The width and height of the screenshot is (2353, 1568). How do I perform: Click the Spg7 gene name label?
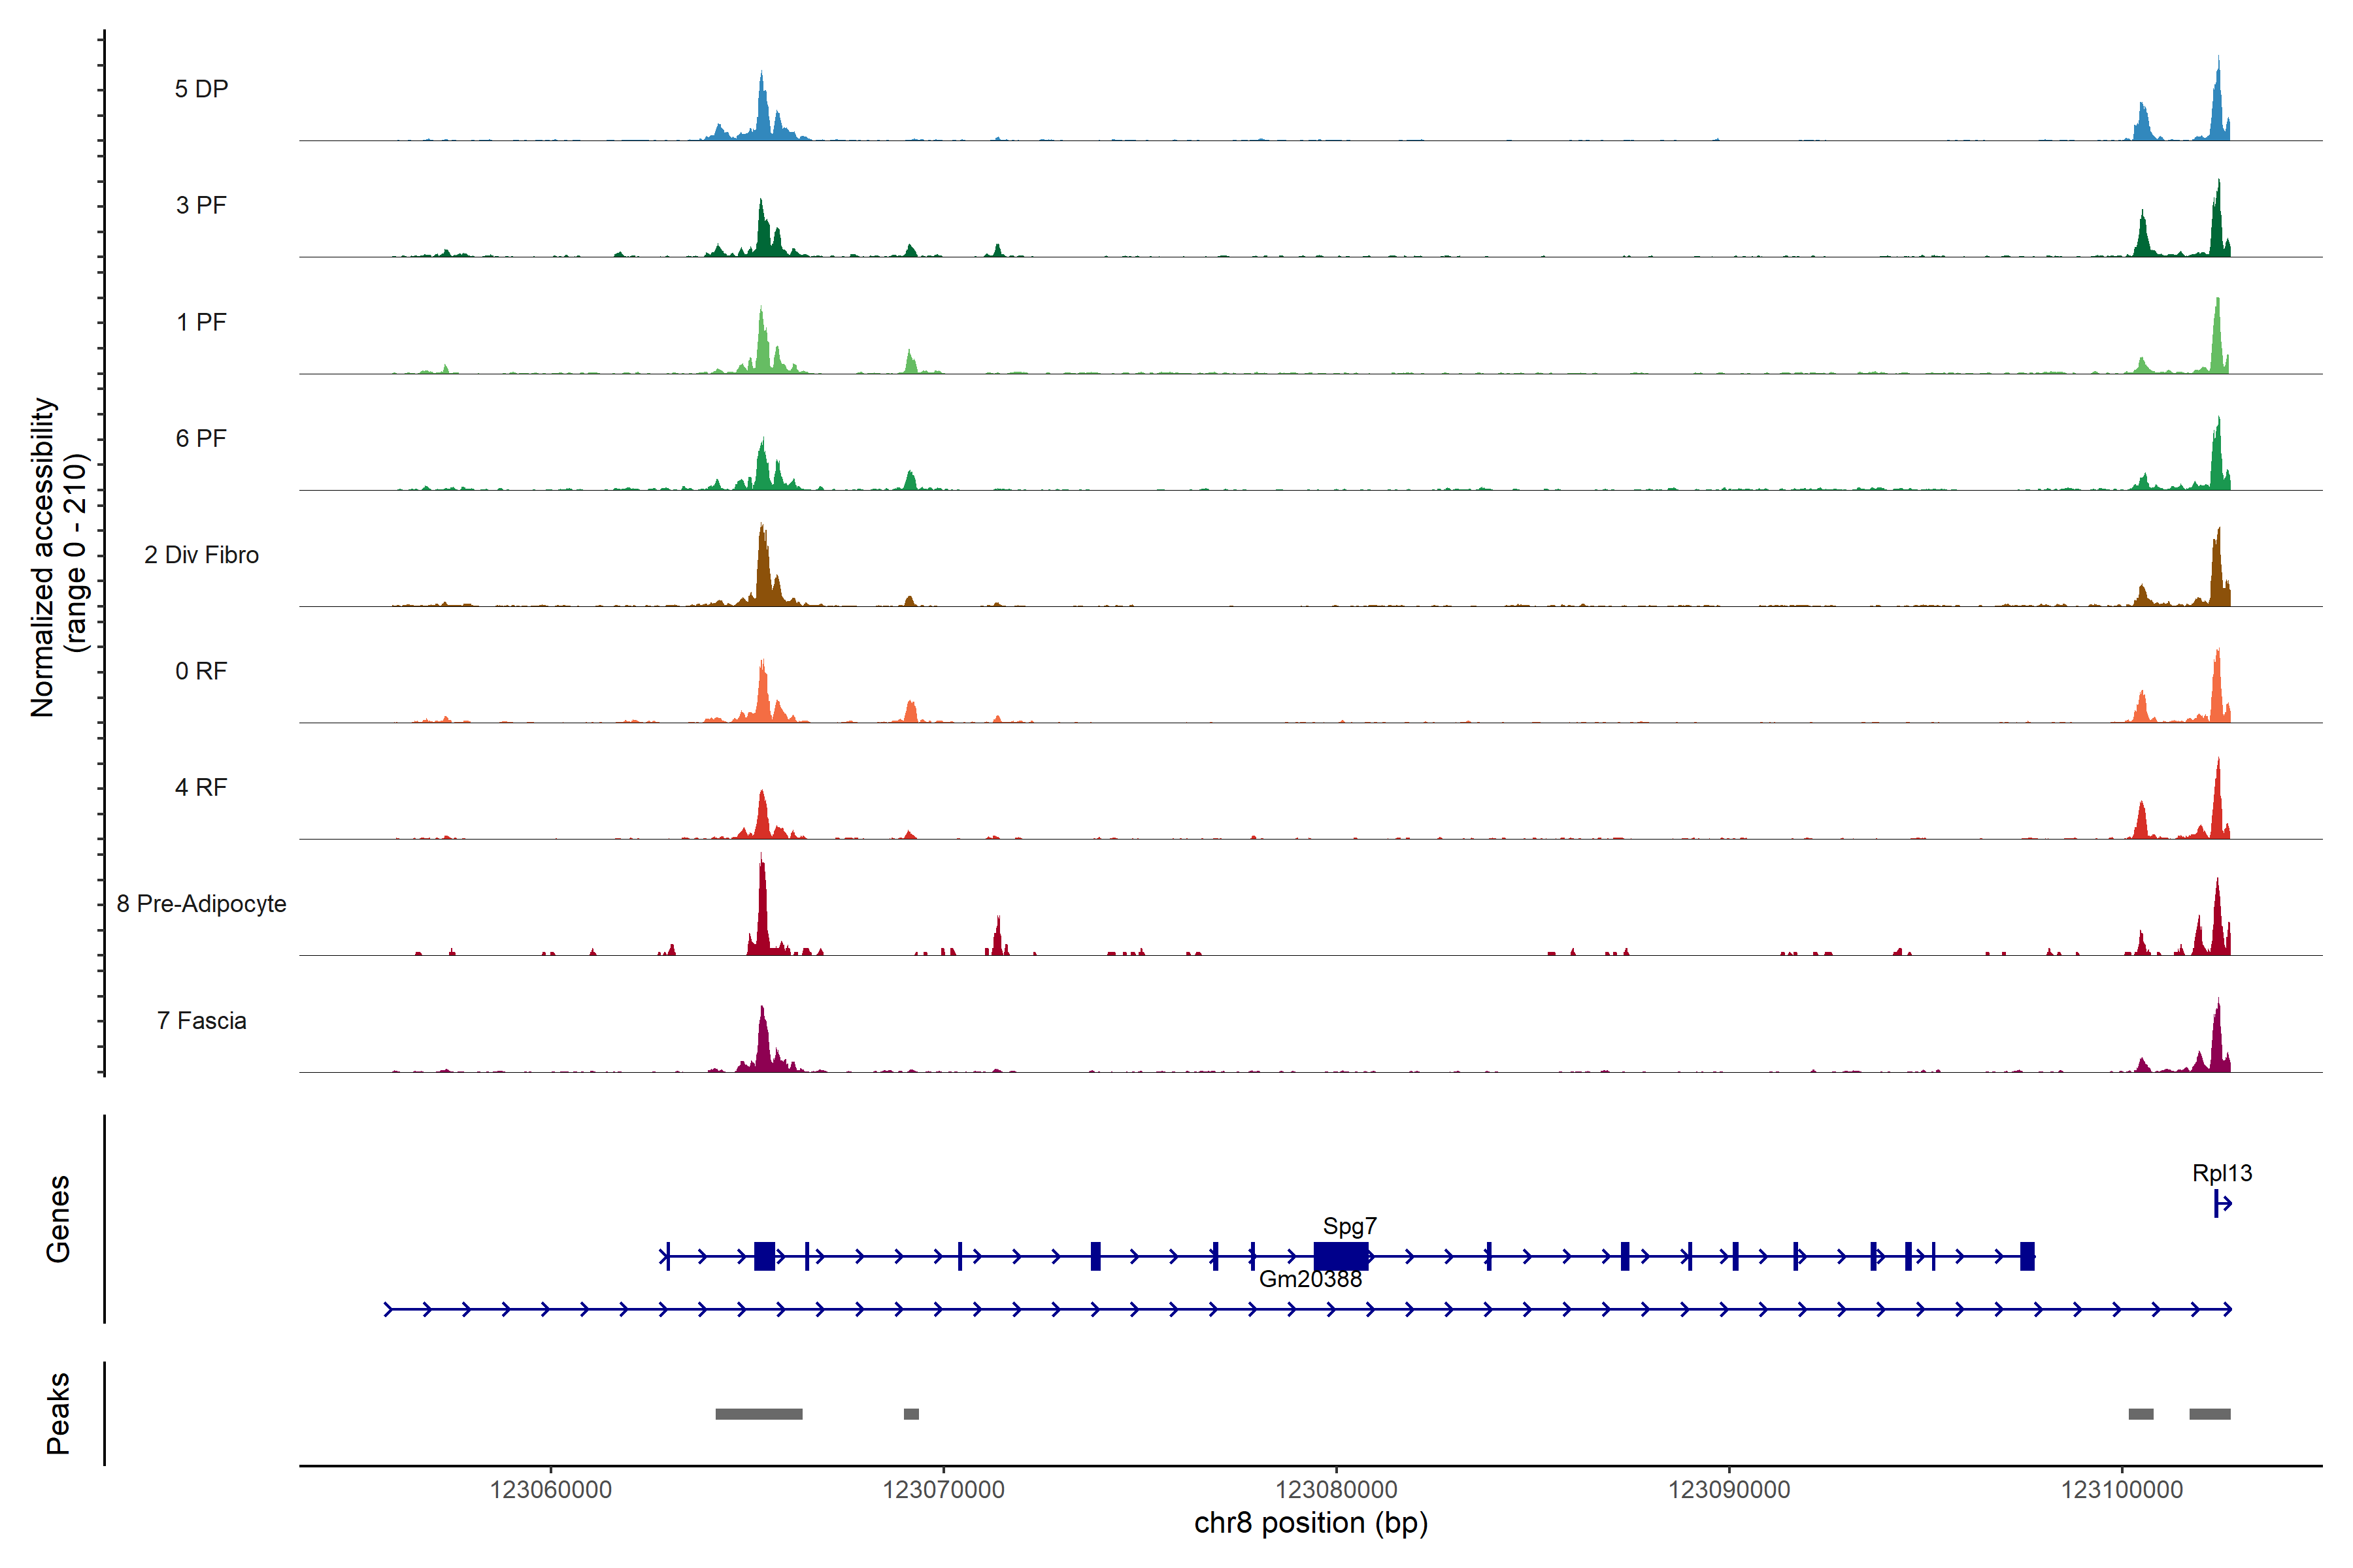point(1350,1225)
